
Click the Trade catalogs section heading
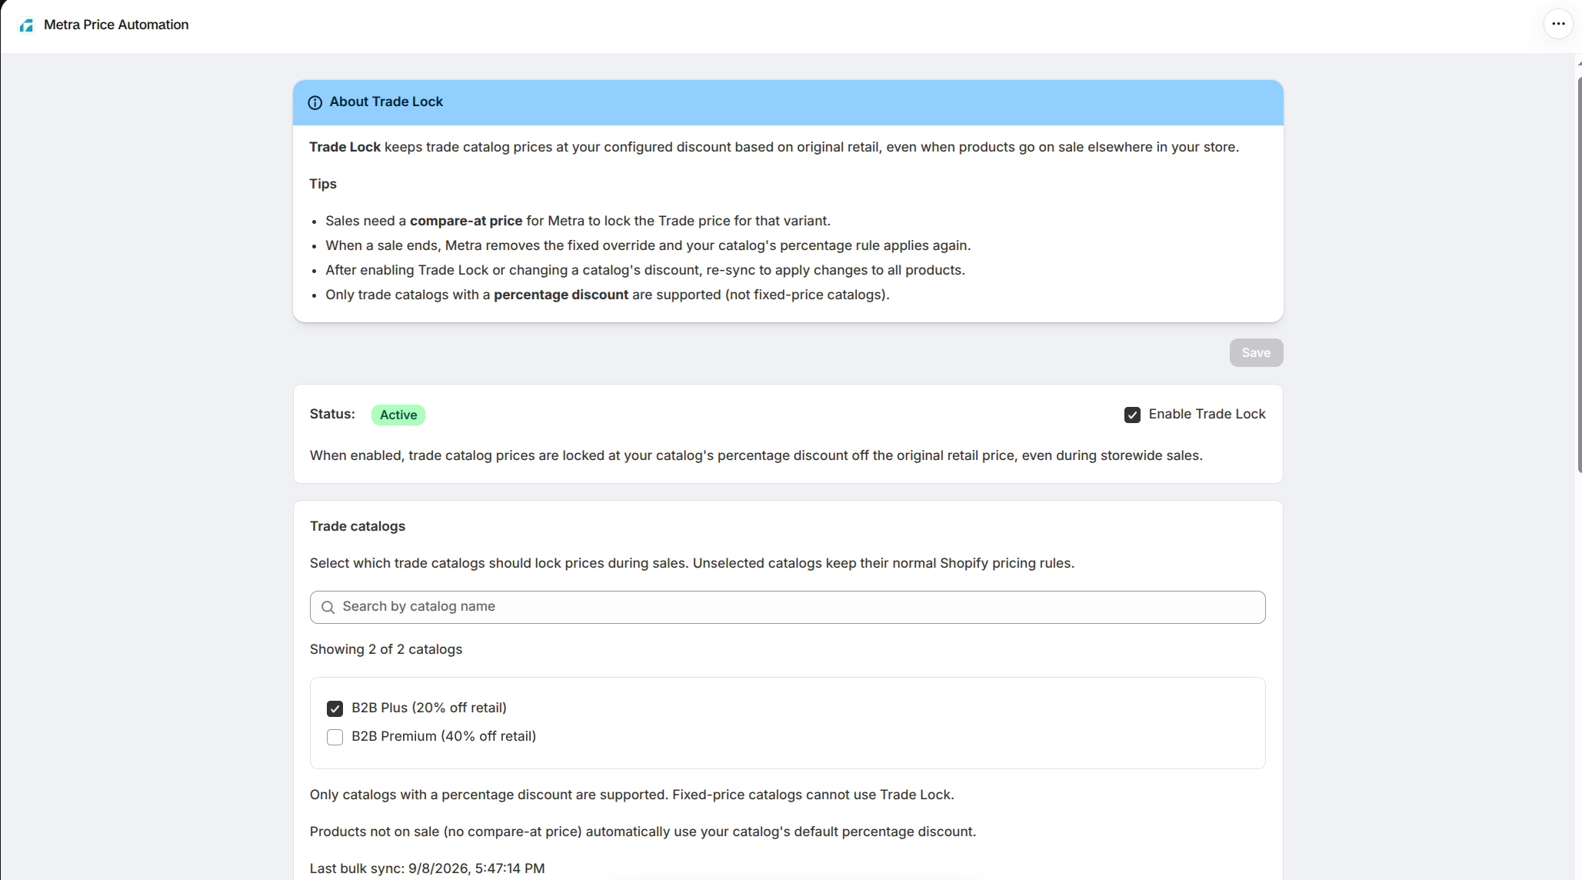pos(358,526)
